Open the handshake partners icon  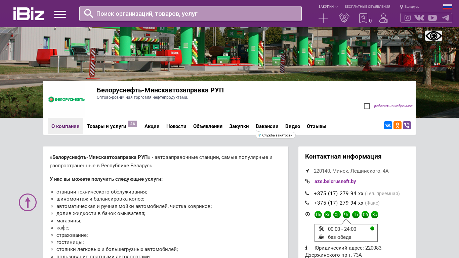(344, 18)
